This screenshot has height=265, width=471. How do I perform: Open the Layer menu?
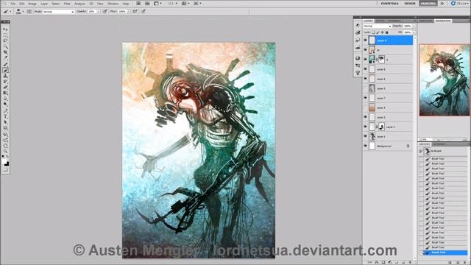coord(44,4)
